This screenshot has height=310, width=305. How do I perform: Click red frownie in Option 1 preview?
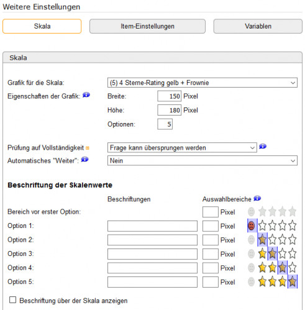click(252, 226)
